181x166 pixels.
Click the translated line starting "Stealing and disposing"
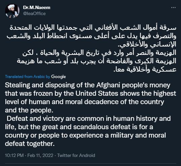[87, 85]
